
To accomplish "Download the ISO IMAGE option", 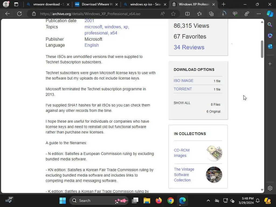I will tap(183, 81).
